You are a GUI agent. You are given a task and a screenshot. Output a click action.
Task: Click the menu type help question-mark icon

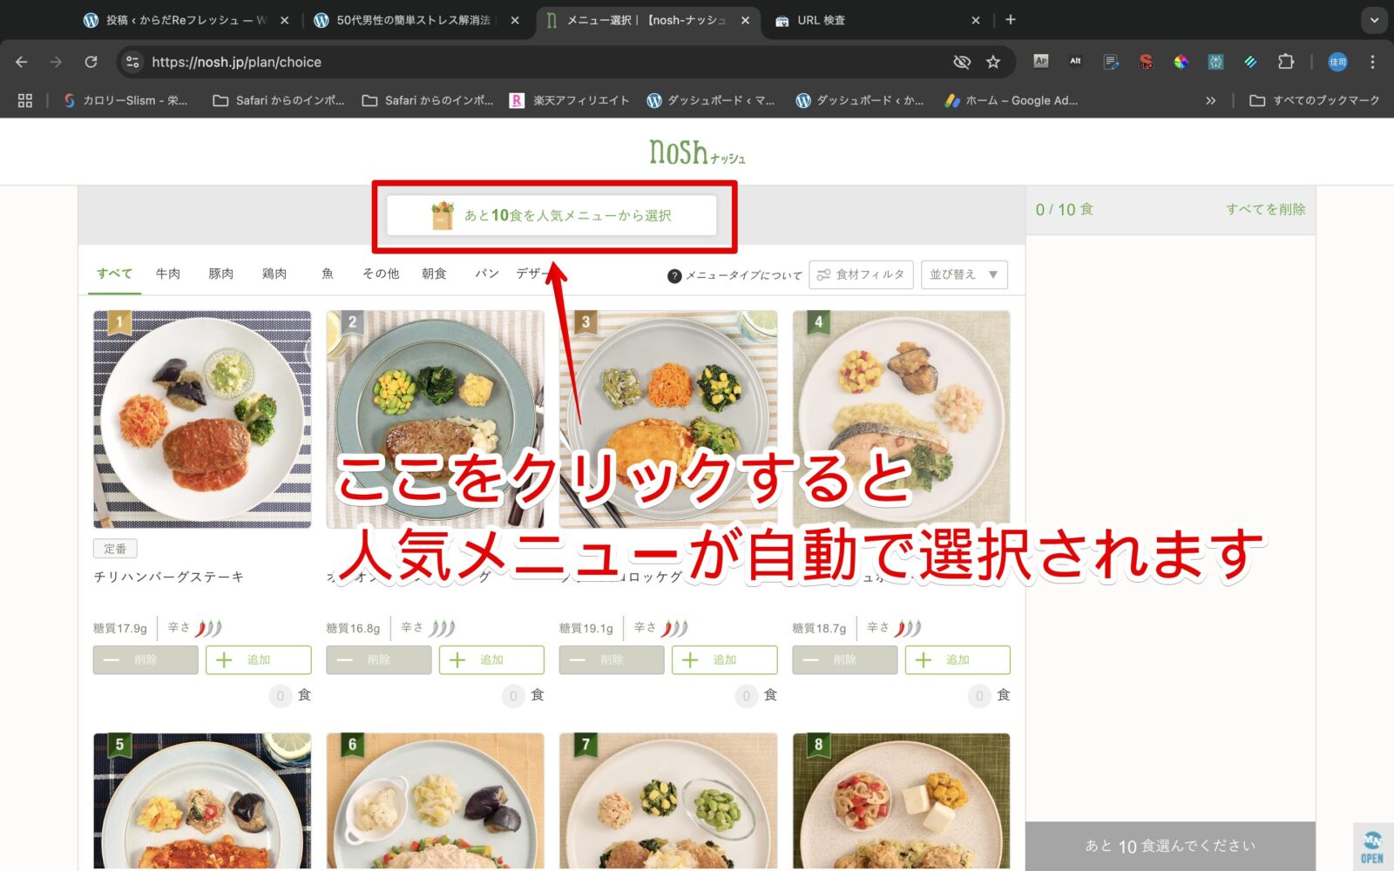tap(673, 275)
